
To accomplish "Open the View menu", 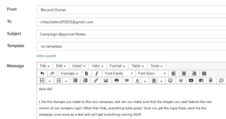I will 97,66.
